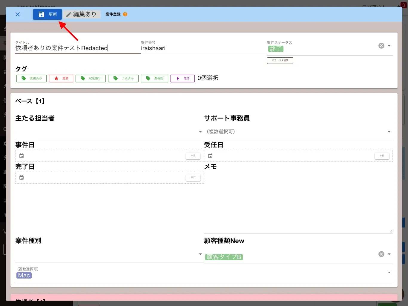Open the 受任日 calendar icon

coord(210,156)
